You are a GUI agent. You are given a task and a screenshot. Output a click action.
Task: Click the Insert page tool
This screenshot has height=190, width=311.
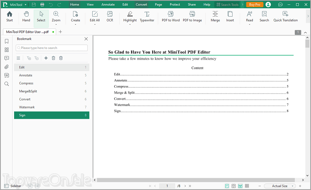[x=230, y=17]
